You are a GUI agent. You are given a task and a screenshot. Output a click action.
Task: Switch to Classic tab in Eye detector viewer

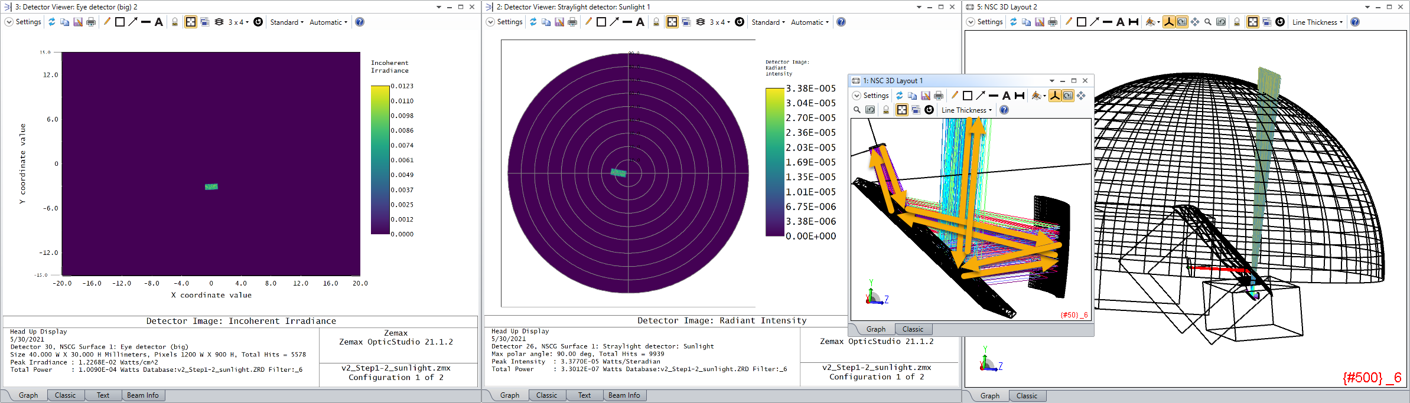click(x=66, y=395)
